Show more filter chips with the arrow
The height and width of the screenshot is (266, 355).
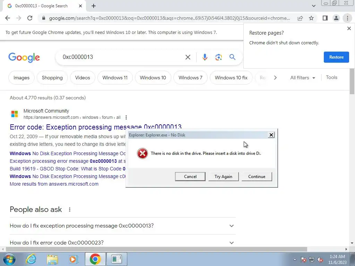tap(275, 78)
